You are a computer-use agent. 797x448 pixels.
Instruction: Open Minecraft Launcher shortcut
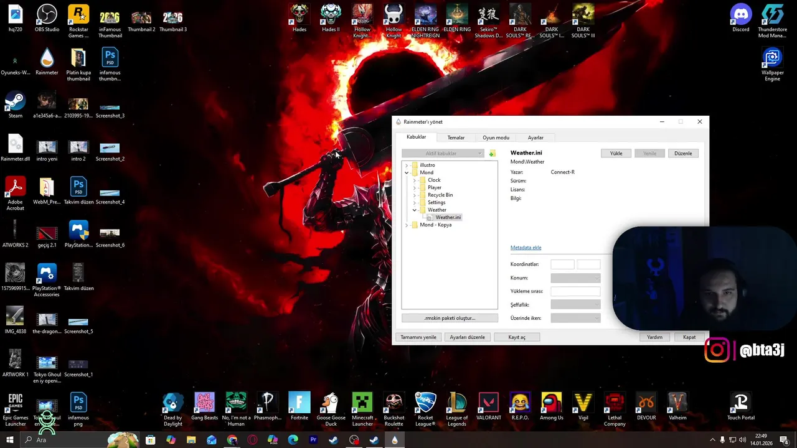(x=362, y=409)
